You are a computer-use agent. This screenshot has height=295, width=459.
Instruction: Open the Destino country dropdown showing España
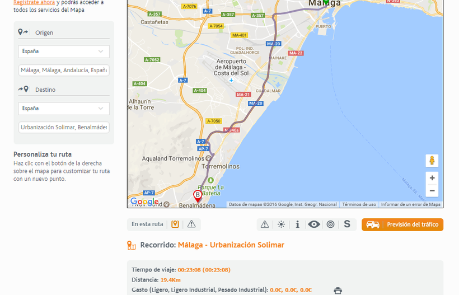[64, 109]
